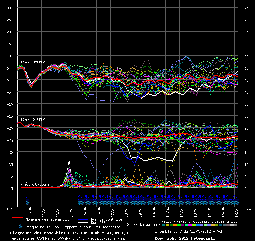Select perturbation 10 color swatch
Image resolution: width=255 pixels, height=241 pixels.
(197, 225)
